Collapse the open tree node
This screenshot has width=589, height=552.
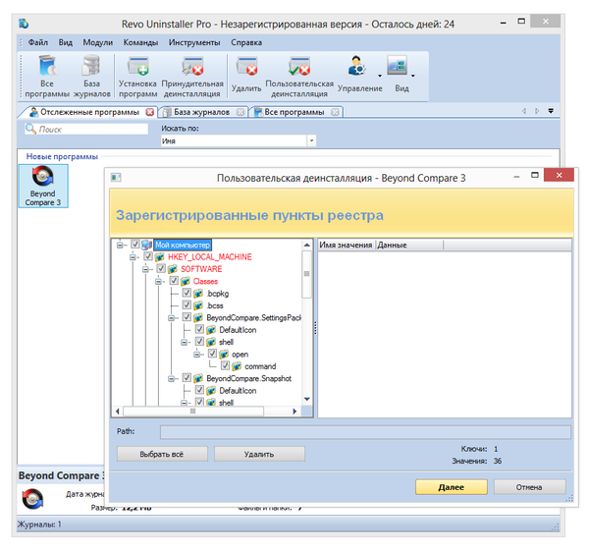point(197,355)
